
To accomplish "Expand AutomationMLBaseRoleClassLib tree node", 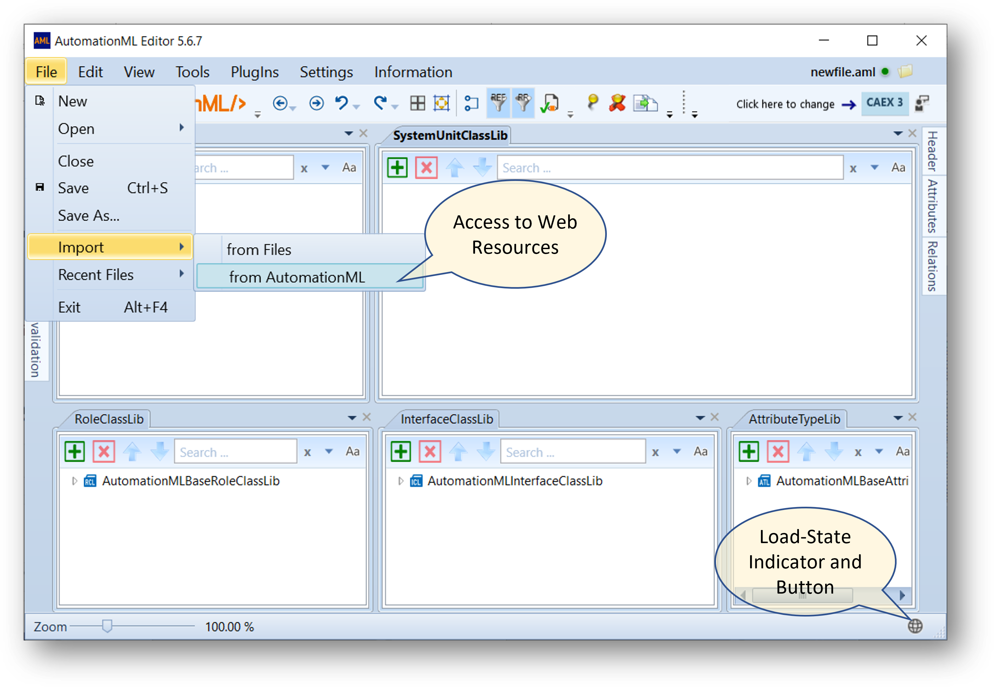I will 74,481.
